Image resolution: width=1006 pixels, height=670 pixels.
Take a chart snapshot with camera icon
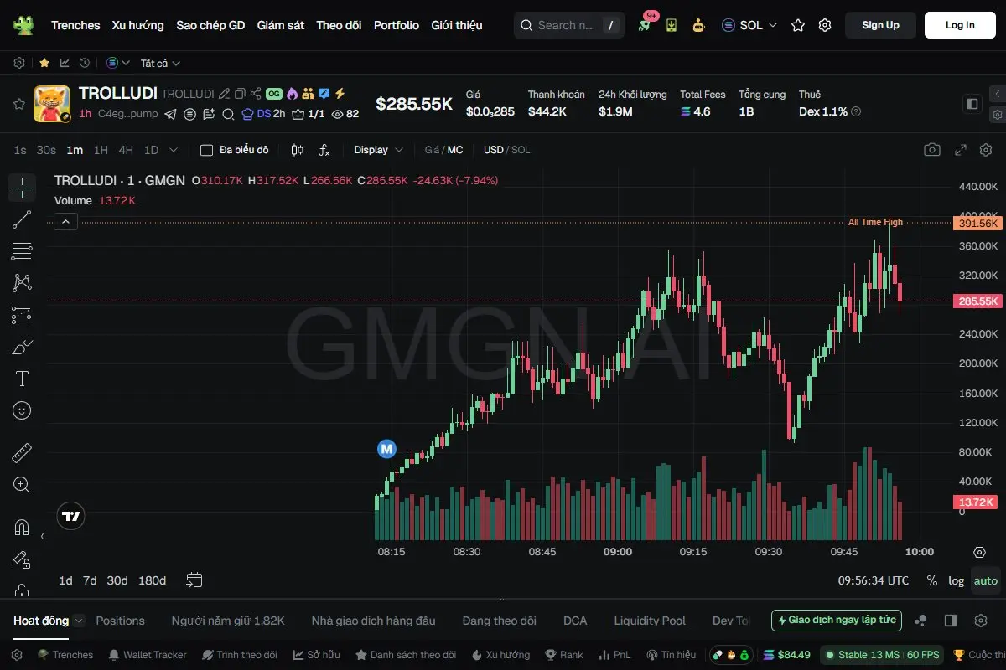(932, 150)
